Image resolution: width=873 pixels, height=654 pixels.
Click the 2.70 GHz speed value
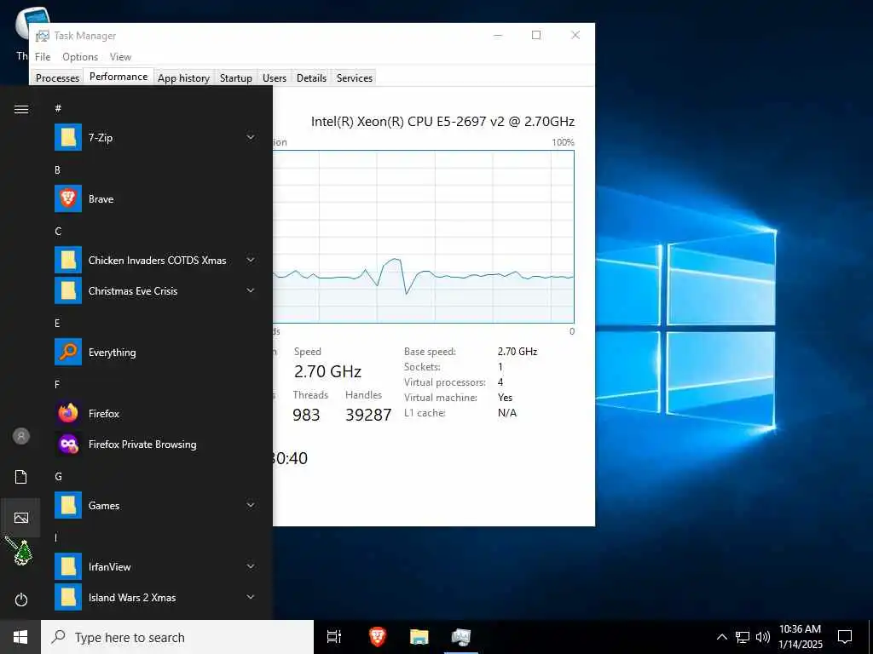pos(327,371)
